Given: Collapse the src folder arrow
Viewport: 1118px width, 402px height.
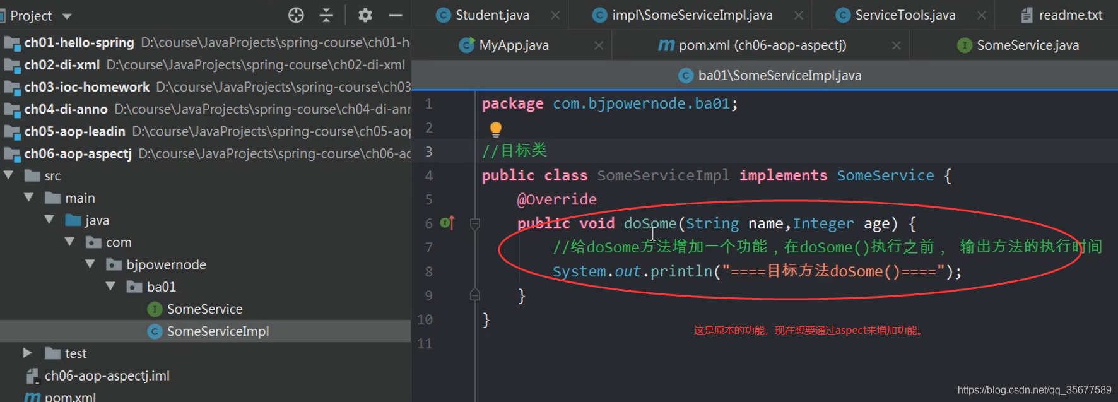Looking at the screenshot, I should click(x=9, y=175).
